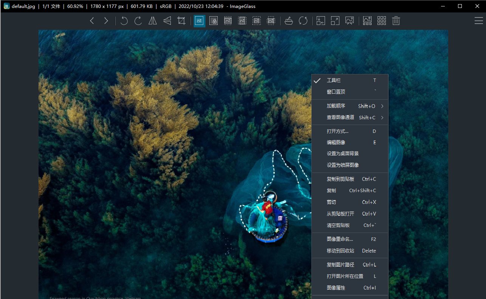Click the sRGB color profile text
This screenshot has width=486, height=299.
[166, 6]
